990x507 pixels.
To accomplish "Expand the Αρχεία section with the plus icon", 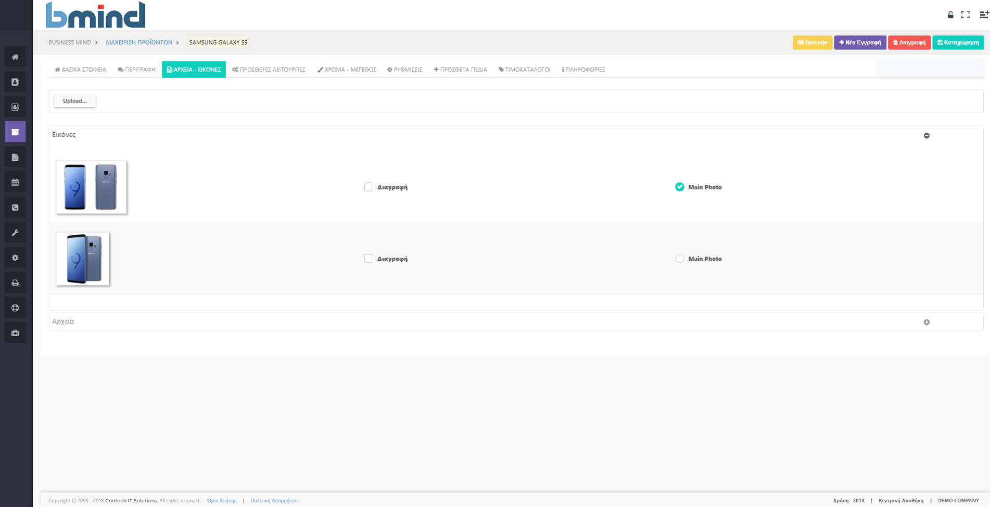I will point(926,322).
